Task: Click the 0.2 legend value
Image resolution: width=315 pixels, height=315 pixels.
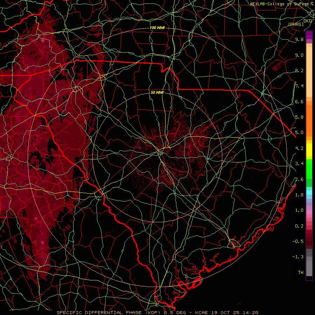Action: click(299, 226)
